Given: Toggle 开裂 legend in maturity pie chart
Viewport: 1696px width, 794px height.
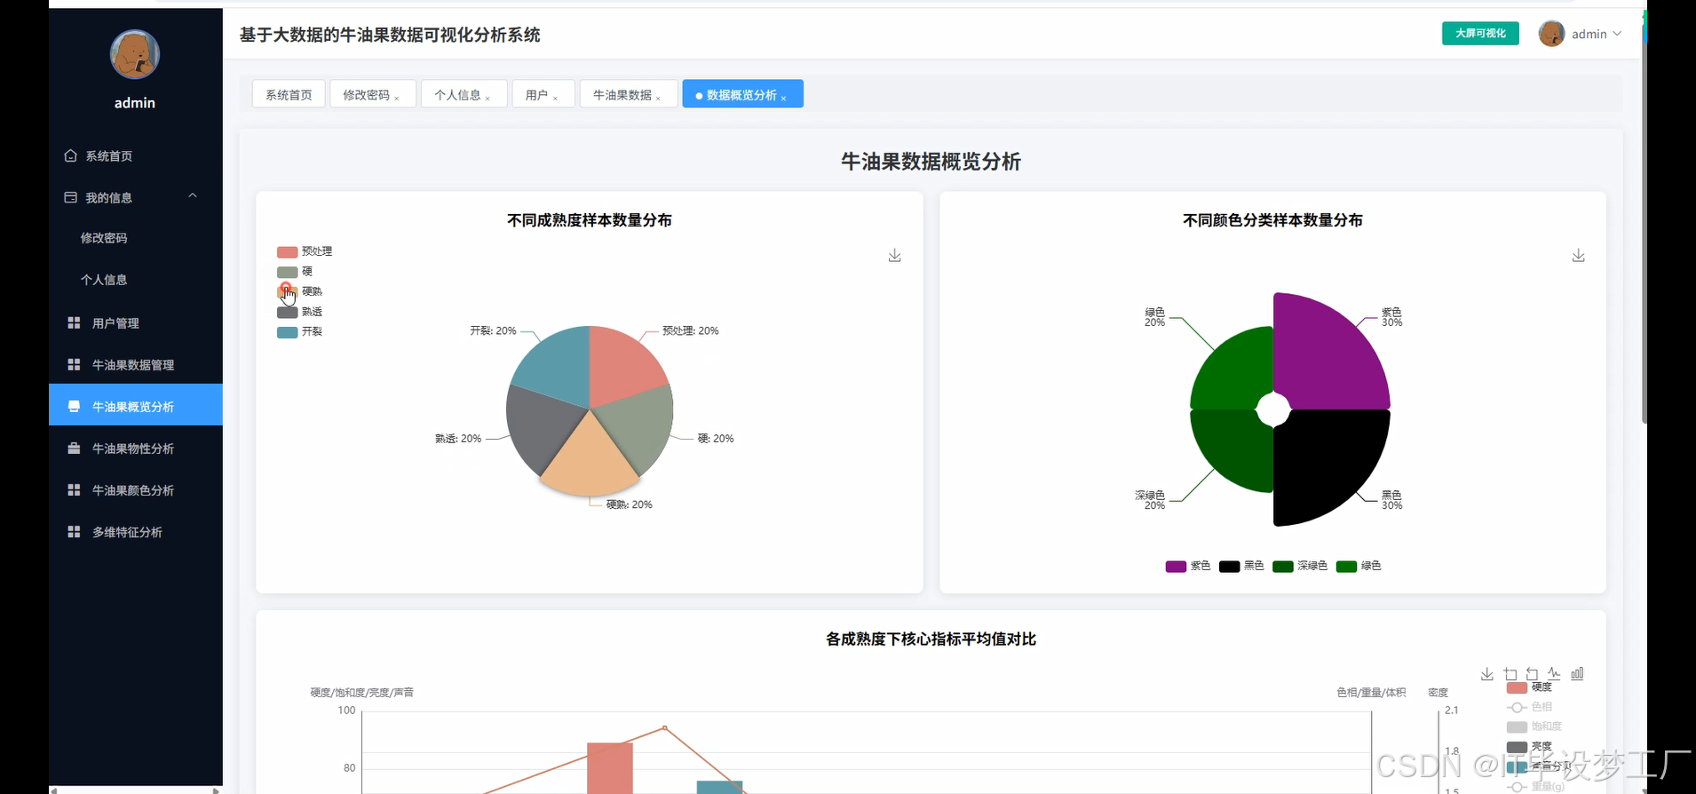Looking at the screenshot, I should [299, 331].
